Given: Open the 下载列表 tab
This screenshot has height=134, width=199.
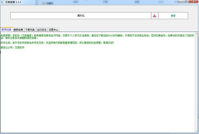Looking at the screenshot, I should coord(30,30).
